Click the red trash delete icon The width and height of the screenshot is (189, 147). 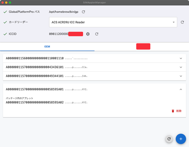pyautogui.click(x=173, y=111)
